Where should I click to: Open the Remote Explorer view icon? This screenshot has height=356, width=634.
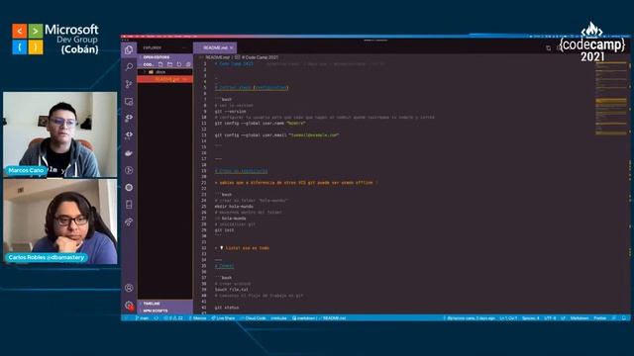point(129,101)
